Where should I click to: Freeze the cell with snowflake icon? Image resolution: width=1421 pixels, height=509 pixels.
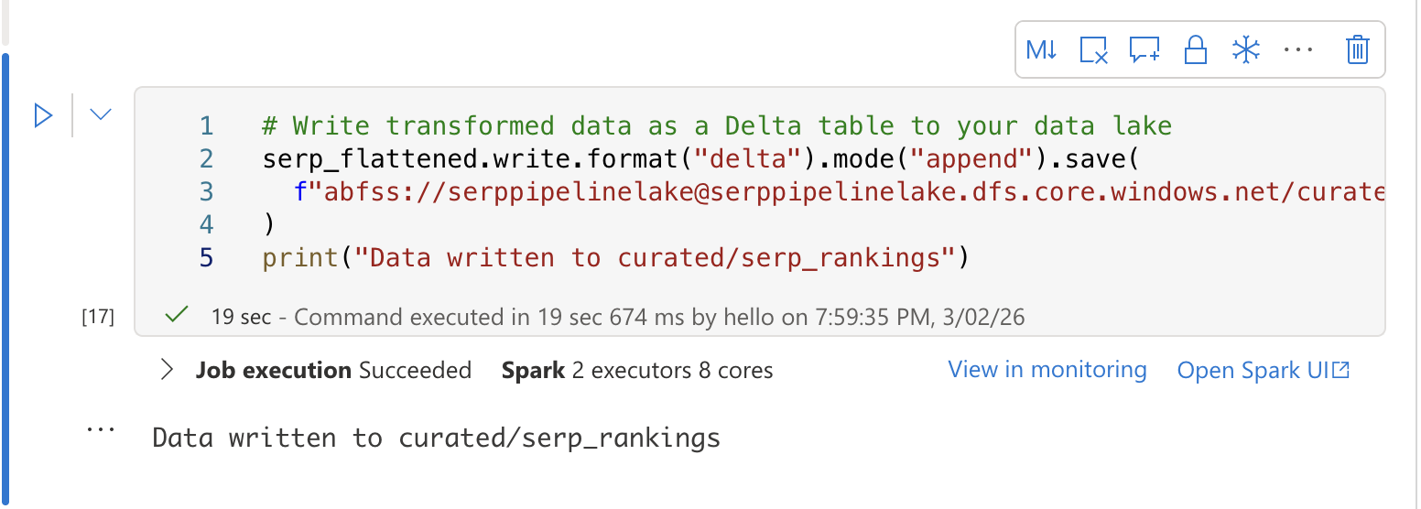click(1246, 49)
